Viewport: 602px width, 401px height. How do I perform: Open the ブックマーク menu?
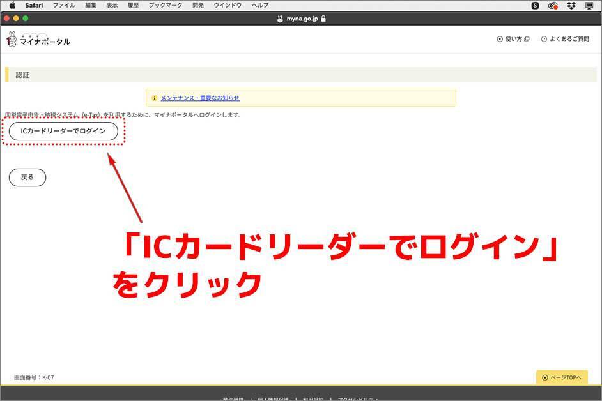click(x=166, y=5)
